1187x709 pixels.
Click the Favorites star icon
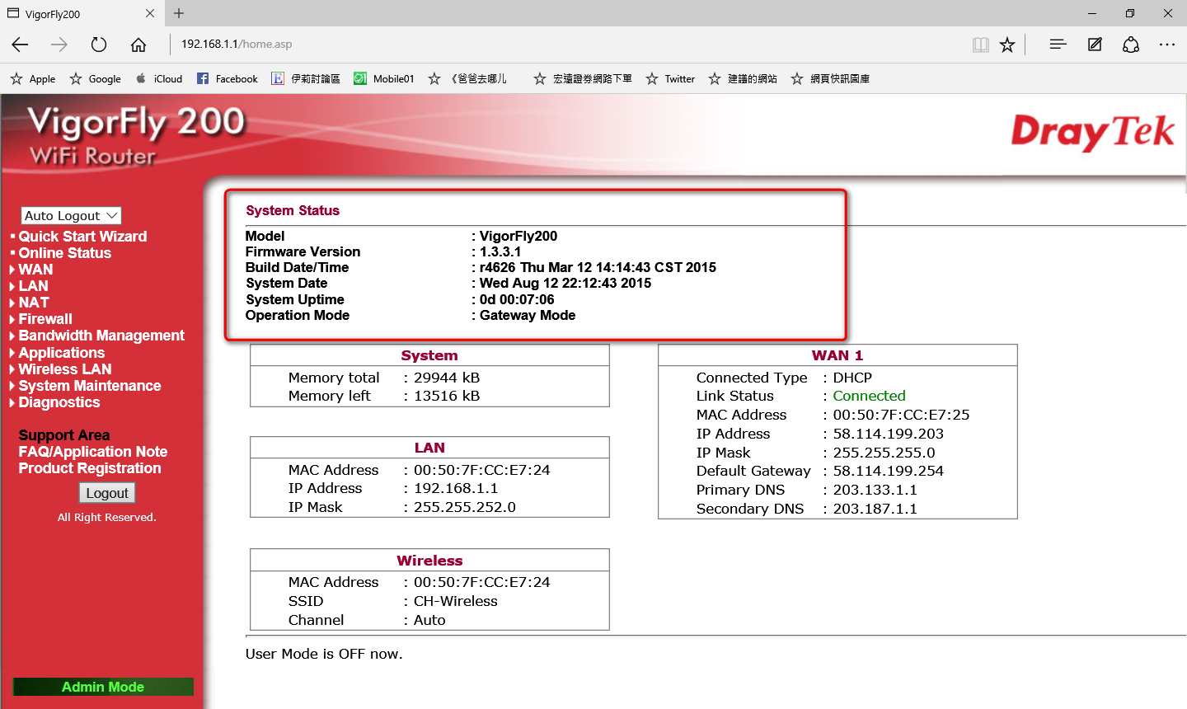[x=1007, y=45]
